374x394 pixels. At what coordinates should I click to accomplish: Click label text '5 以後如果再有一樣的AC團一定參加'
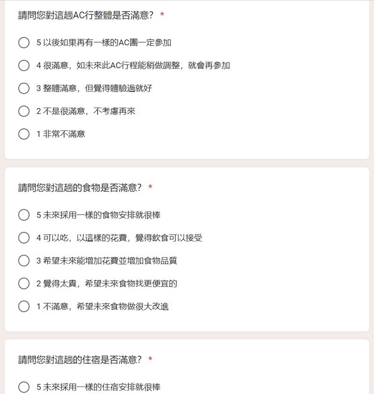[x=104, y=43]
